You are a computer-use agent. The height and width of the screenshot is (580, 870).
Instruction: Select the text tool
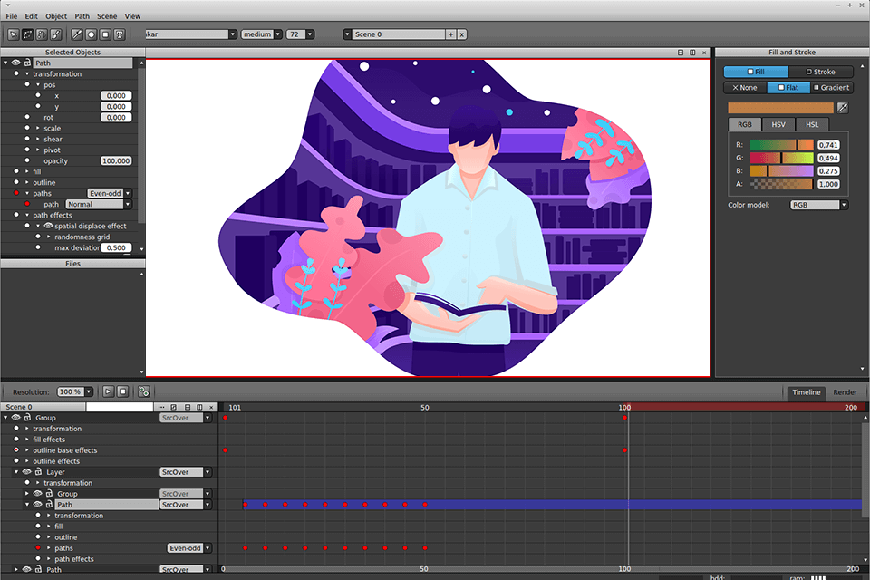click(120, 34)
